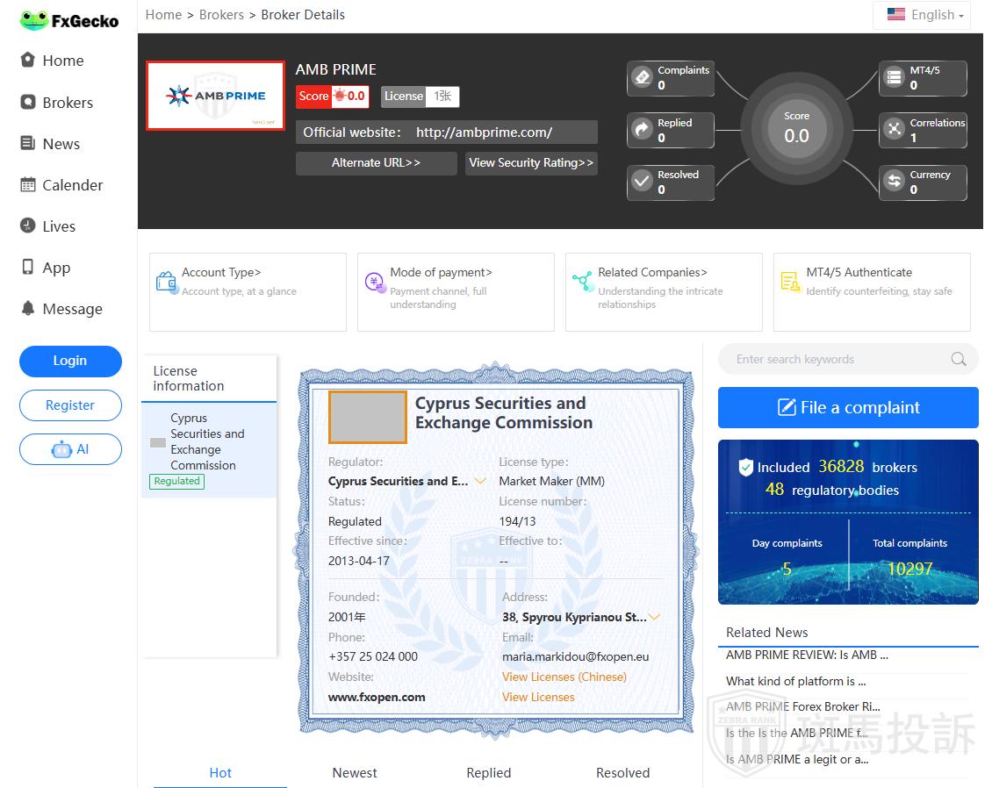The height and width of the screenshot is (788, 992).
Task: Open the Account Type card
Action: [248, 291]
